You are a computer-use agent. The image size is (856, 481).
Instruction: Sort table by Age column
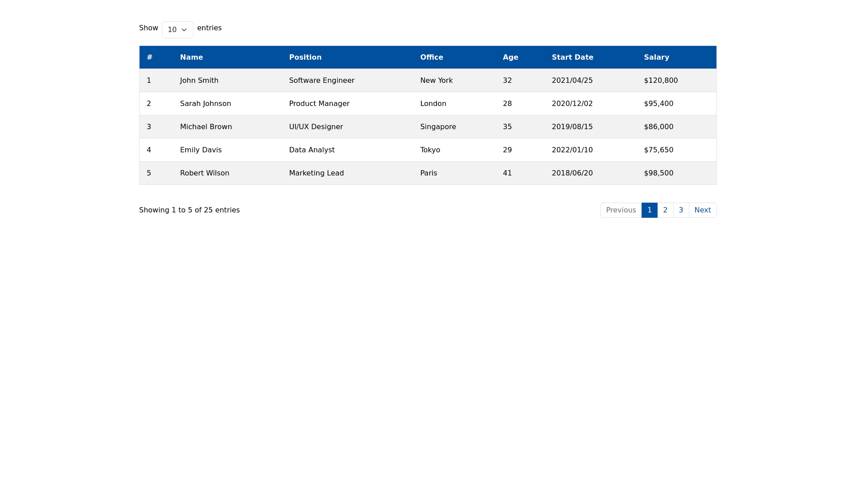pyautogui.click(x=510, y=57)
